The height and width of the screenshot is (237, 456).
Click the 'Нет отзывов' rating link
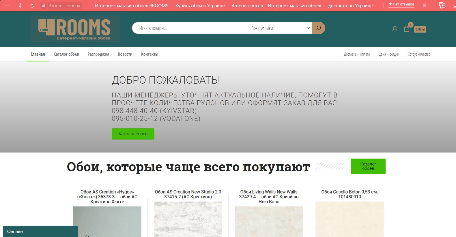401,4
